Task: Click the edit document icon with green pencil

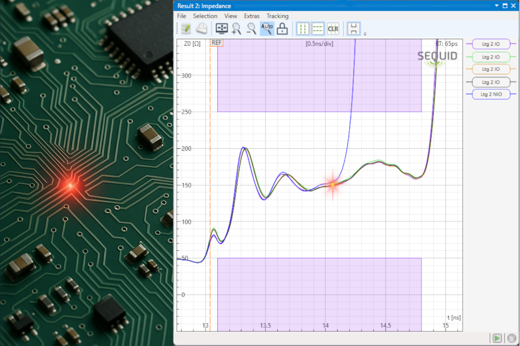Action: (x=186, y=29)
